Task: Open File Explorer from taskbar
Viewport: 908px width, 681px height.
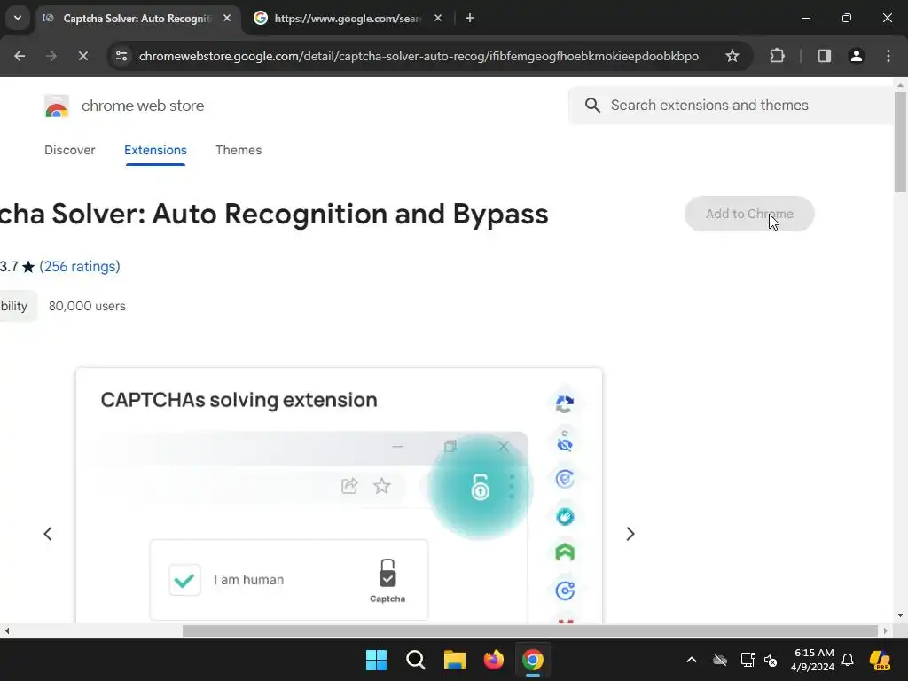Action: (x=455, y=660)
